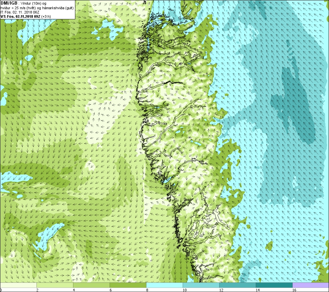This screenshot has height=292, width=329.
Task: Click the 6–8 m/s dark green legend swatch
Action: (x=128, y=285)
